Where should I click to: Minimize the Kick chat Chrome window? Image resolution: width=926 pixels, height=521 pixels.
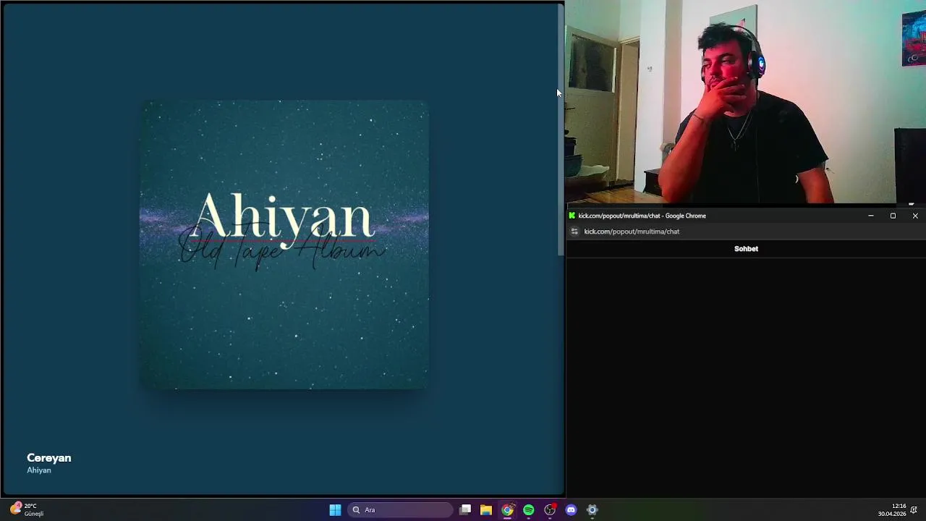click(x=871, y=216)
